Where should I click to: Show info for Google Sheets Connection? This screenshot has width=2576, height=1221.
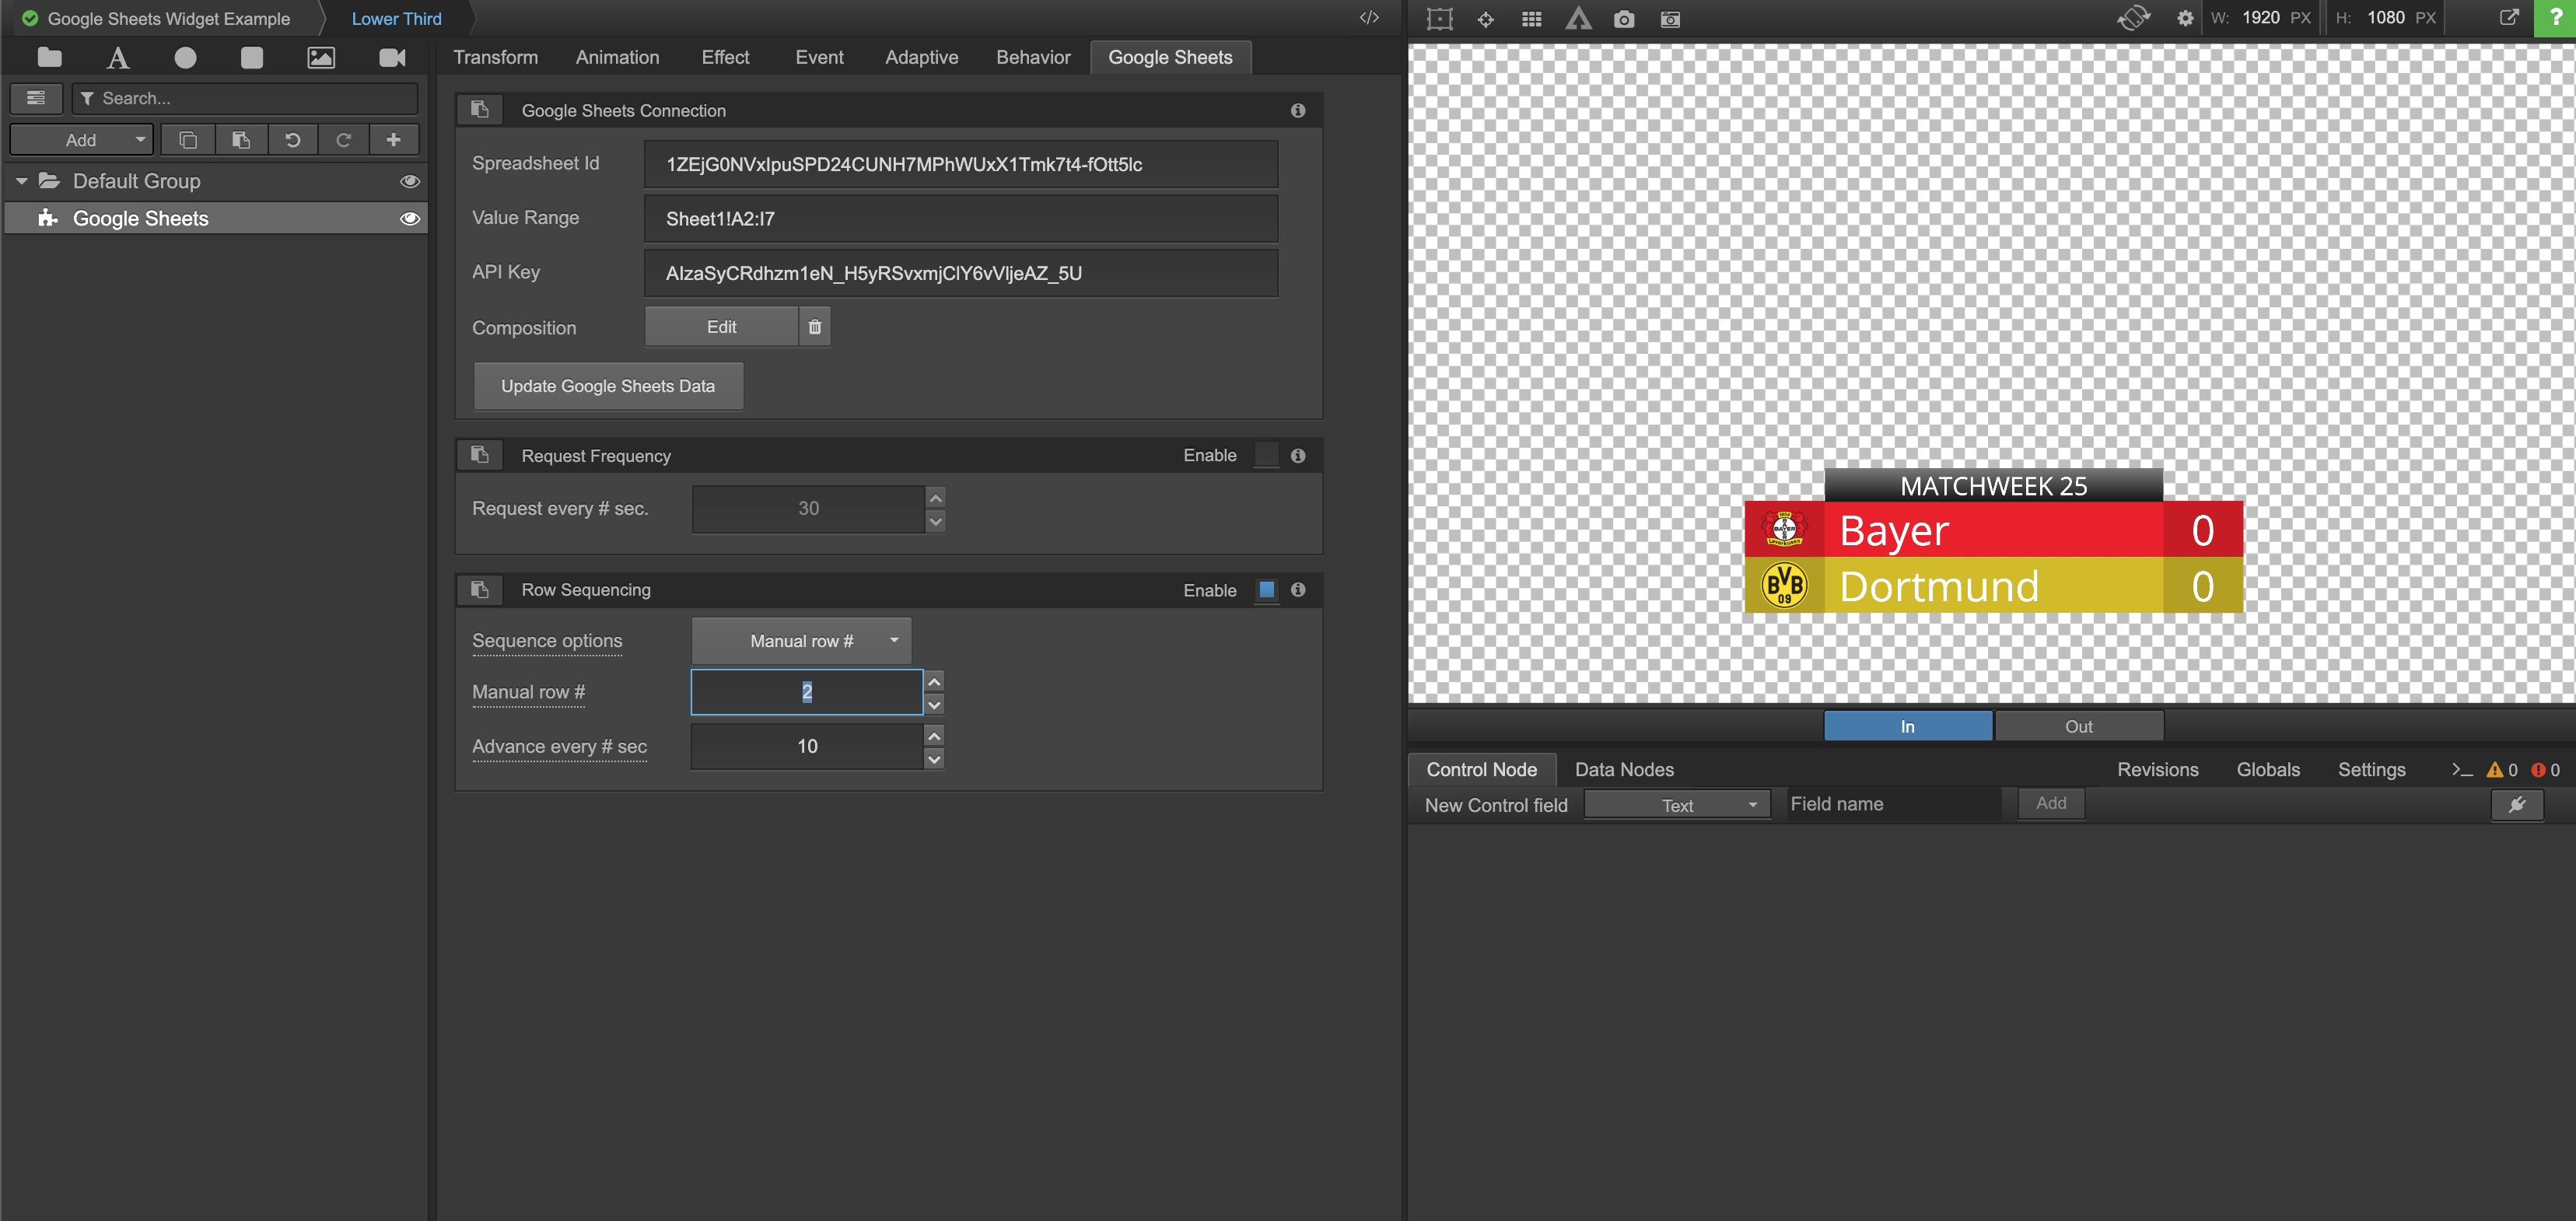click(x=1298, y=110)
